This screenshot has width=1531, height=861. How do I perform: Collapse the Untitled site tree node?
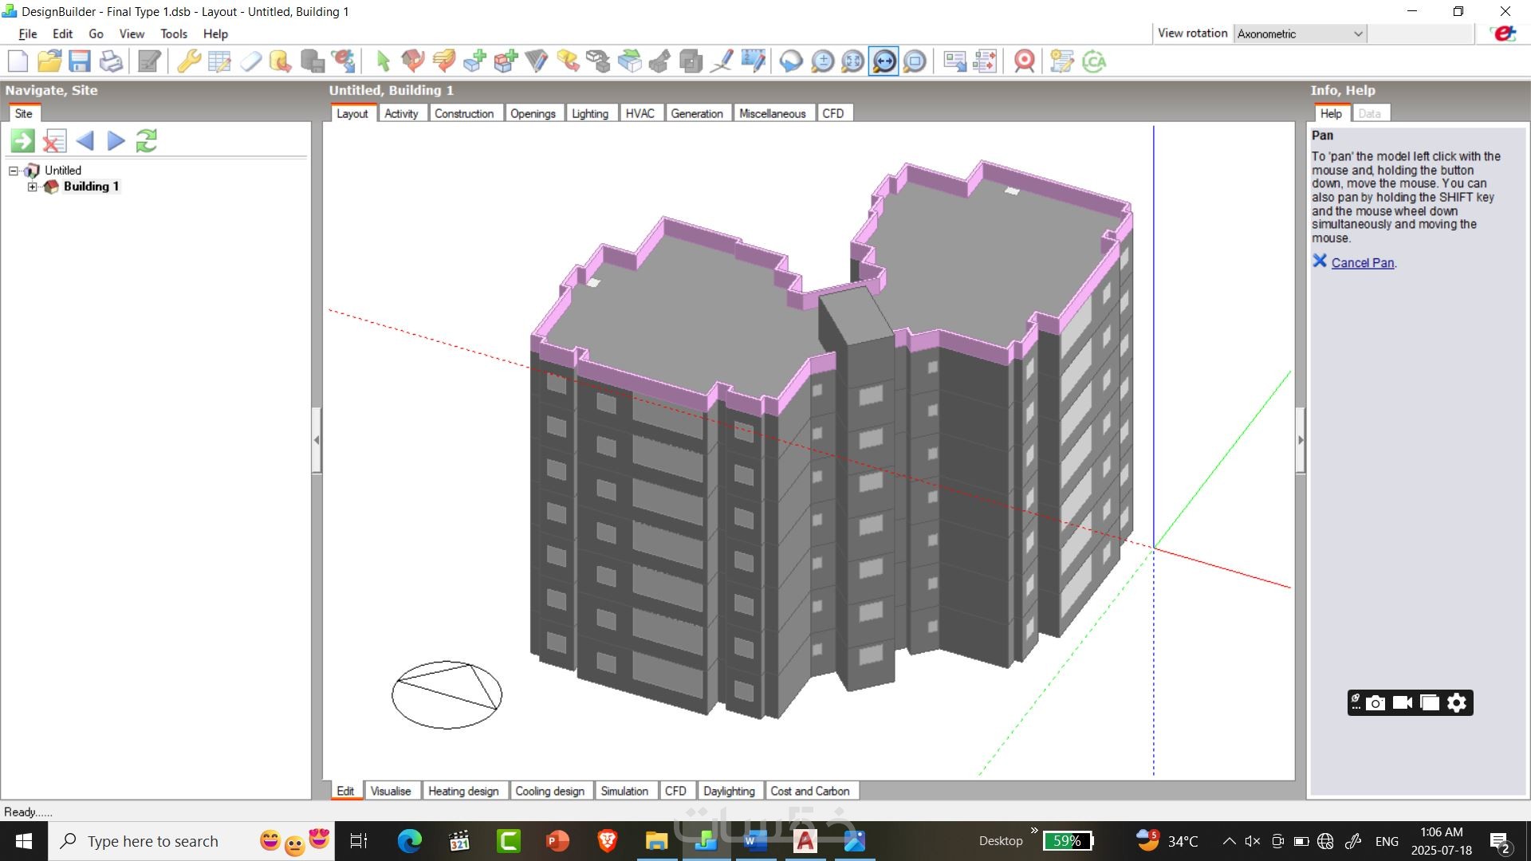pyautogui.click(x=14, y=171)
